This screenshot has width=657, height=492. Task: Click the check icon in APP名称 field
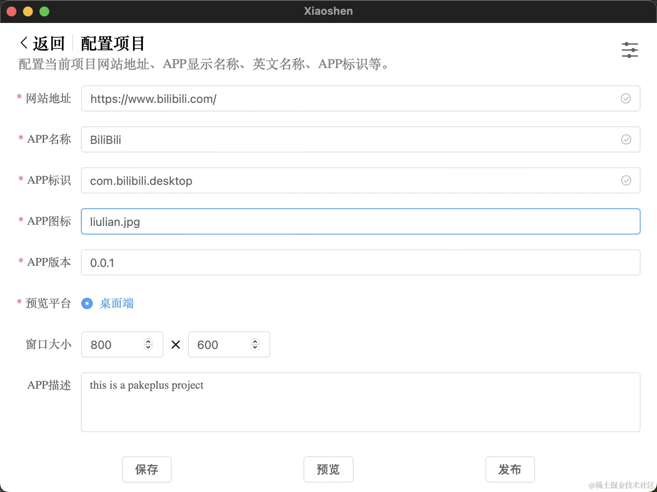(x=626, y=139)
